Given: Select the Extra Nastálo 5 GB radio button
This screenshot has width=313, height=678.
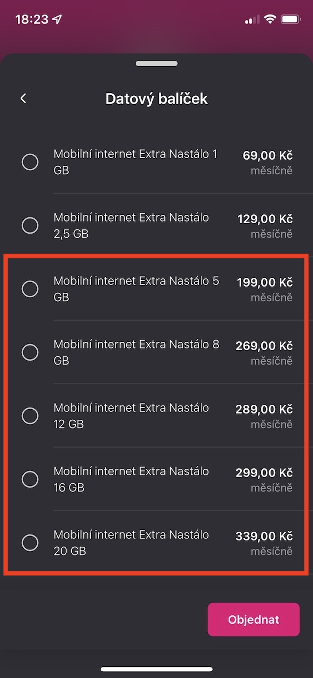Looking at the screenshot, I should [x=30, y=289].
